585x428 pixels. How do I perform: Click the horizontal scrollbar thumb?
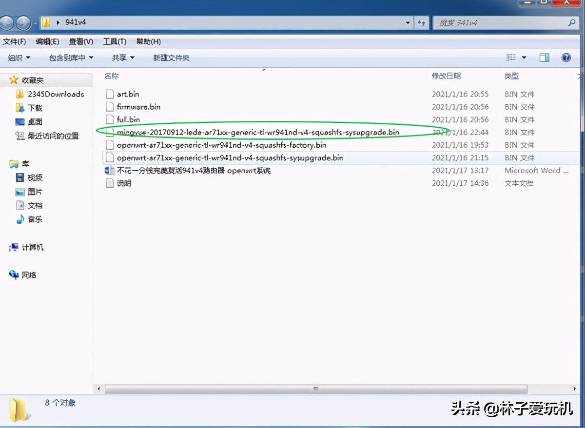(316, 389)
